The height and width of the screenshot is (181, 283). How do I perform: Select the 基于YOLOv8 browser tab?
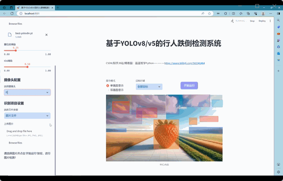tap(35, 7)
